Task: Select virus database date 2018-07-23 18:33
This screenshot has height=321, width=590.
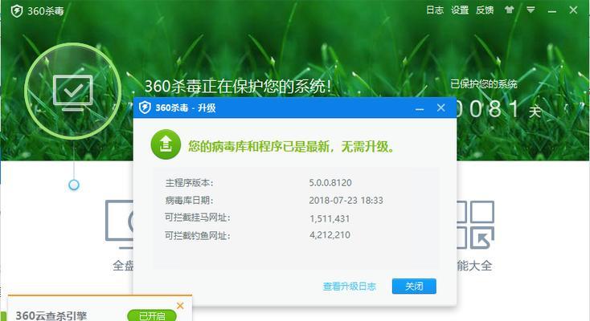Action: (346, 201)
